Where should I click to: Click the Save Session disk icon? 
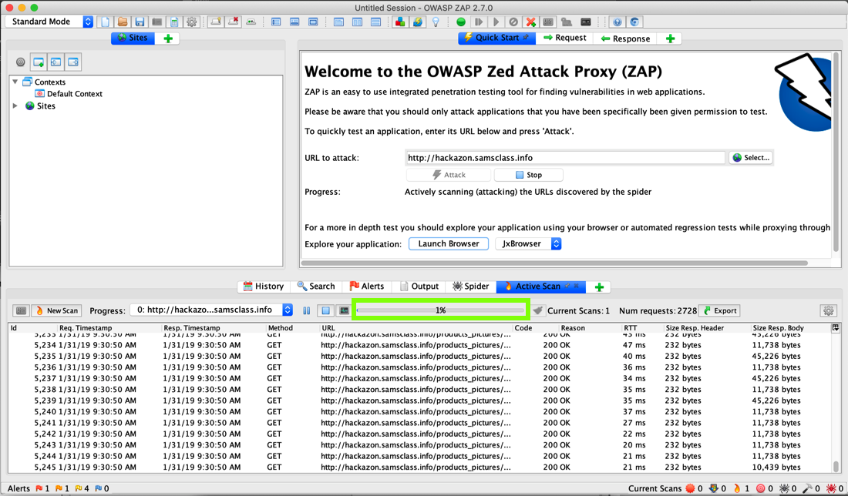(140, 22)
